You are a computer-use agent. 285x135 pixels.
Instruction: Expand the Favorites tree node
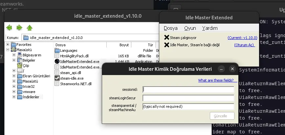pos(8,45)
